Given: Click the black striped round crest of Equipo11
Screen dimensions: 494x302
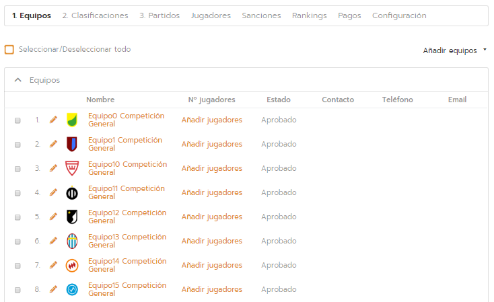Looking at the screenshot, I should click(x=72, y=193).
